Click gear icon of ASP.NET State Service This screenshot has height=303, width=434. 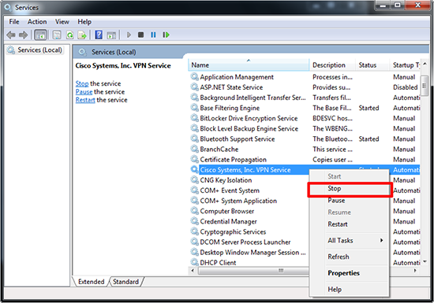(x=195, y=87)
